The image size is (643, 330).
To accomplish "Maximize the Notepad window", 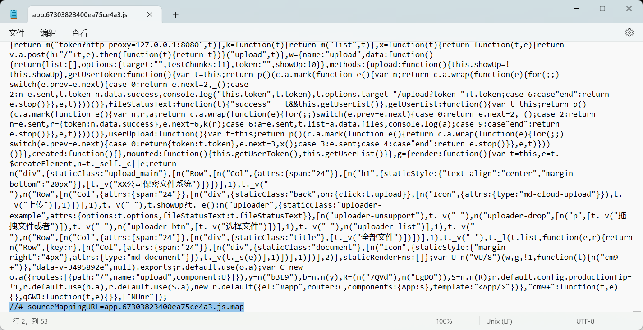I will 602,9.
